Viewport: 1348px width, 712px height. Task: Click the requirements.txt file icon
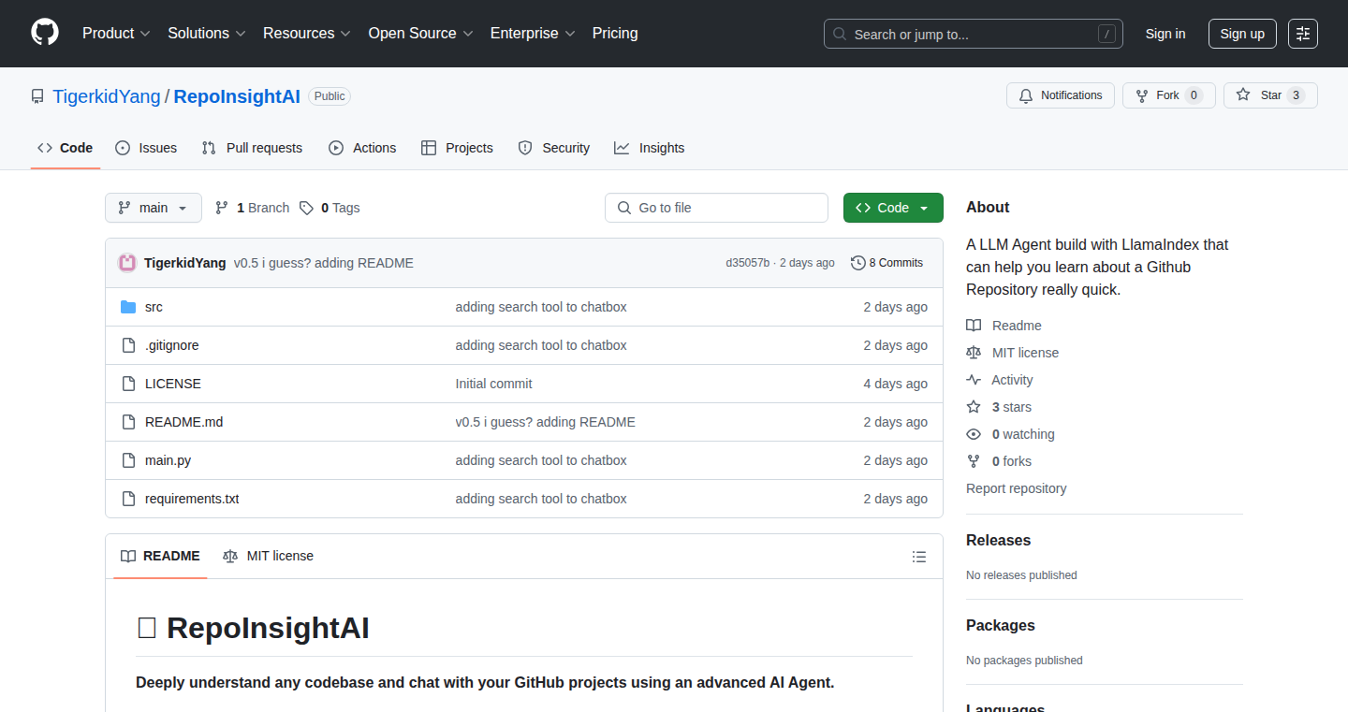pyautogui.click(x=128, y=499)
